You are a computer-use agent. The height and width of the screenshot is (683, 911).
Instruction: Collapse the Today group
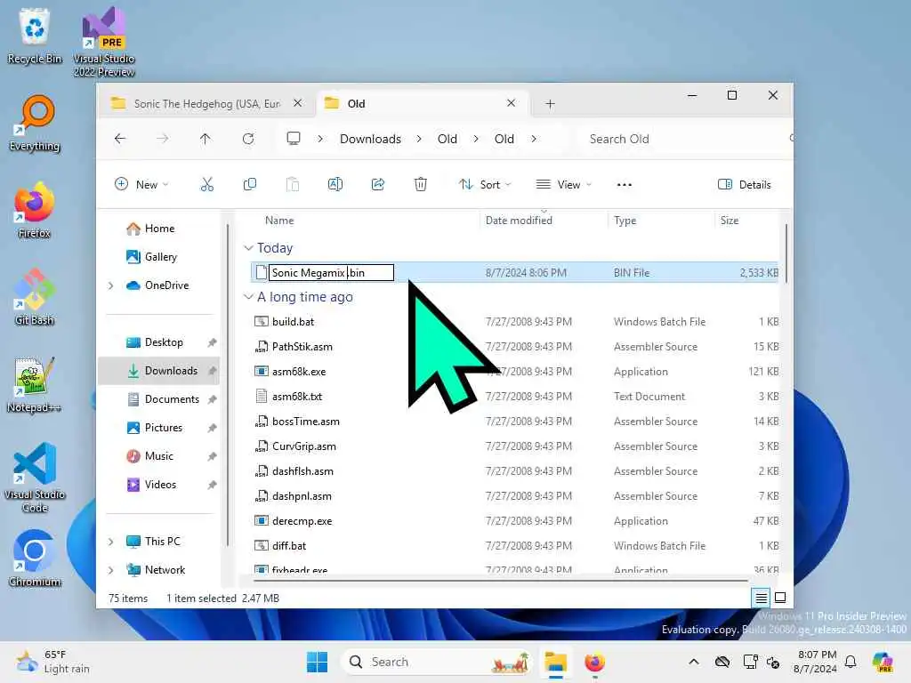[x=248, y=248]
